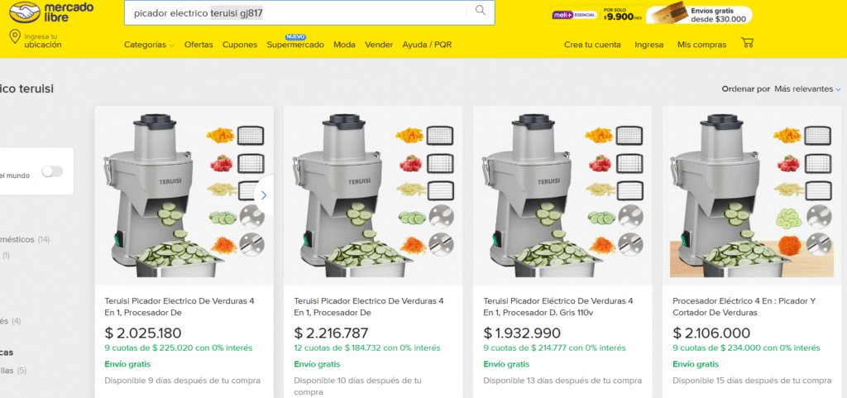The width and height of the screenshot is (847, 398).
Task: Click the search magnifier icon
Action: (480, 12)
